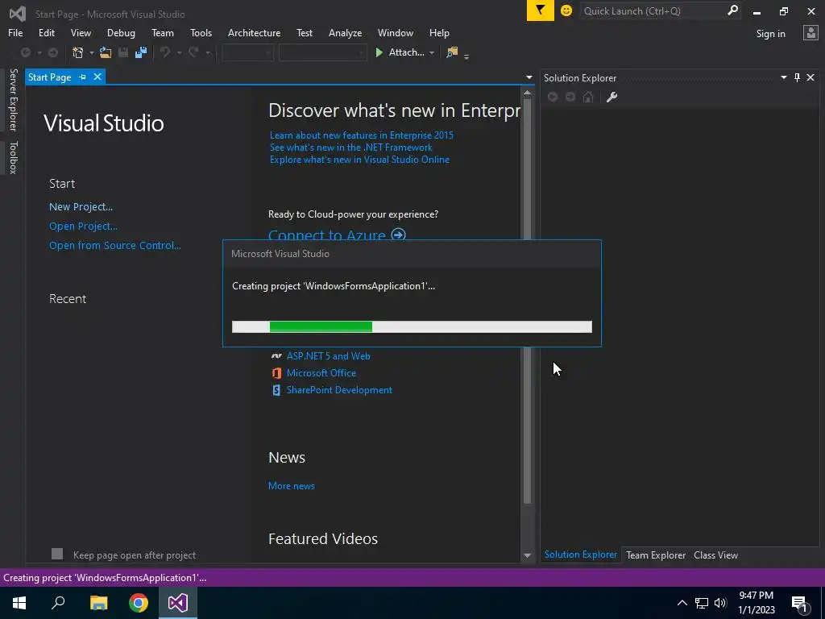825x619 pixels.
Task: Click the Microsoft Office icon
Action: click(276, 373)
